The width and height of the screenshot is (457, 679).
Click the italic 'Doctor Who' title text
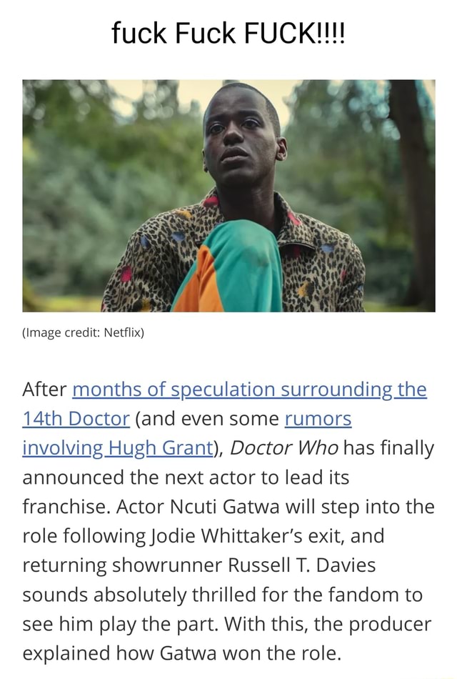(x=284, y=447)
